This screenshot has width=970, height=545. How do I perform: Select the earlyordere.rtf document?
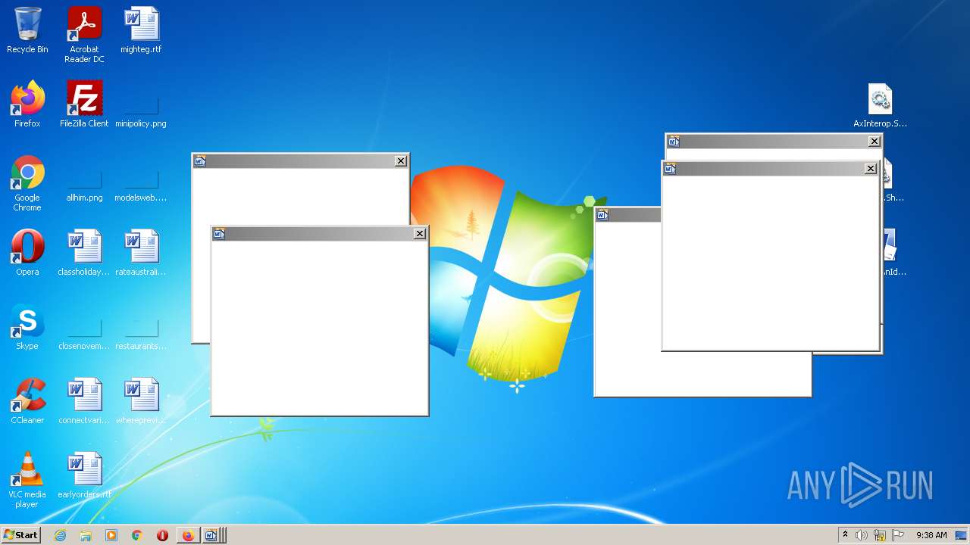[x=84, y=475]
